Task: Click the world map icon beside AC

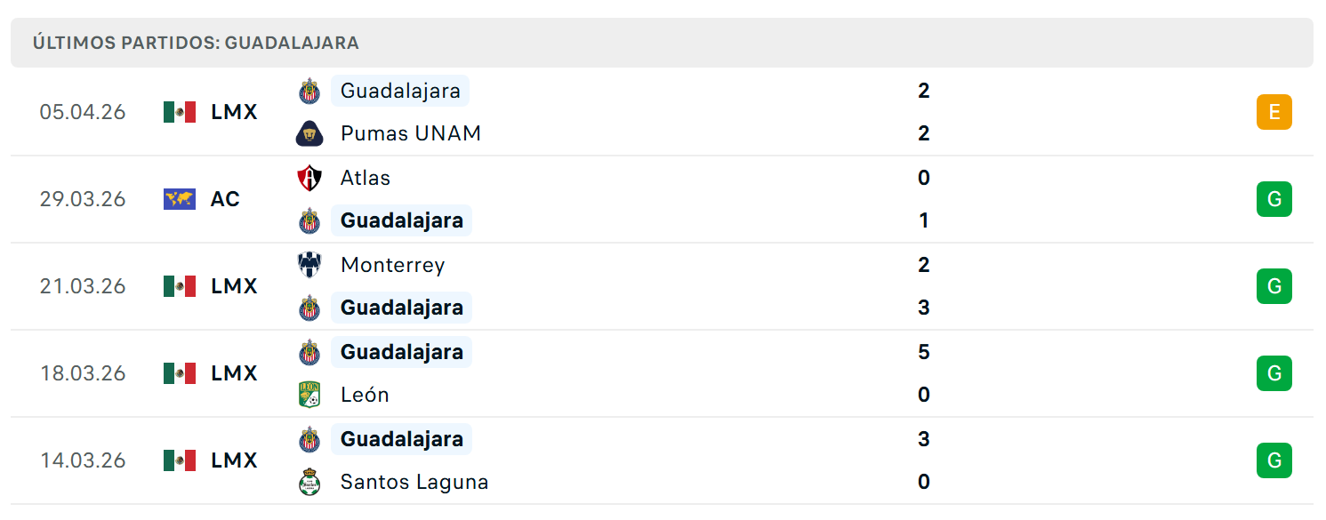Action: click(180, 199)
